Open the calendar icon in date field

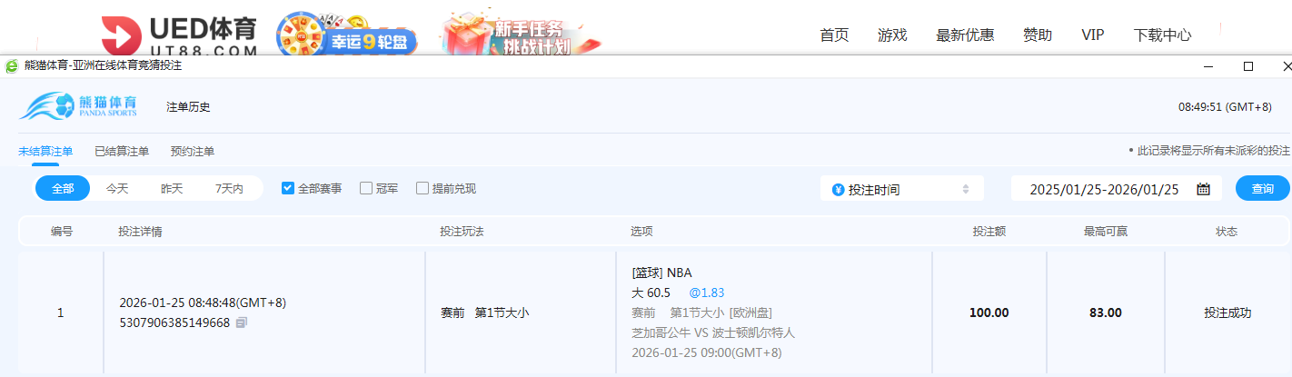click(1203, 189)
